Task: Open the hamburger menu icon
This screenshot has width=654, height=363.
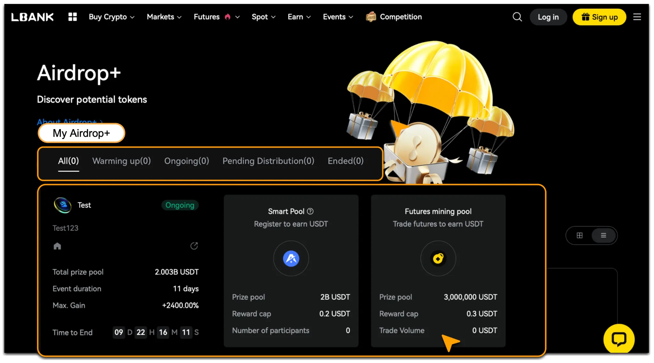Action: [637, 17]
